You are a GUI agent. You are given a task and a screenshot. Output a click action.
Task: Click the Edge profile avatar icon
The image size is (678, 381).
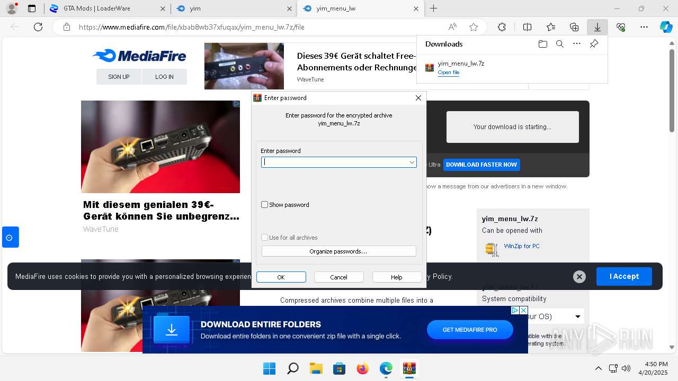pos(11,8)
